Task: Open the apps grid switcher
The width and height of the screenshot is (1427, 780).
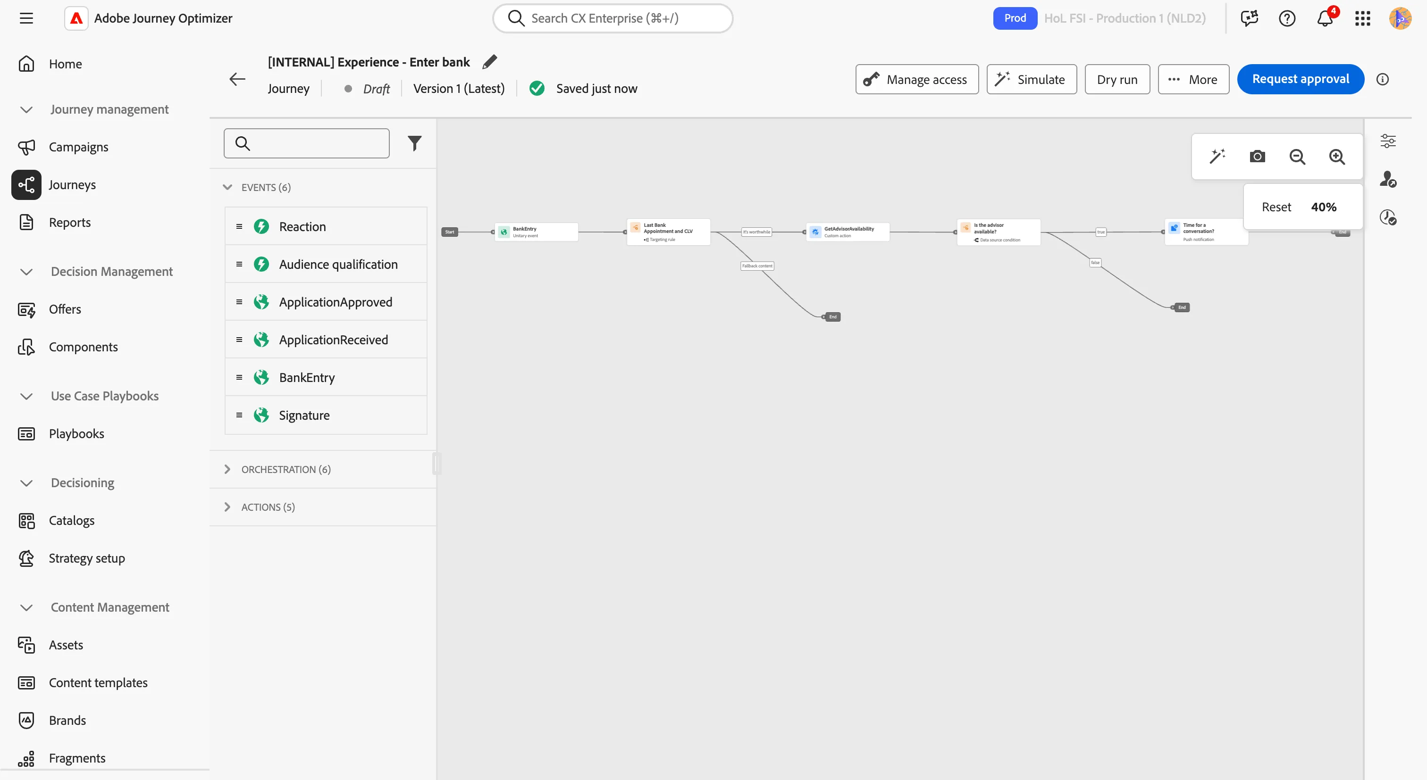Action: (x=1363, y=18)
